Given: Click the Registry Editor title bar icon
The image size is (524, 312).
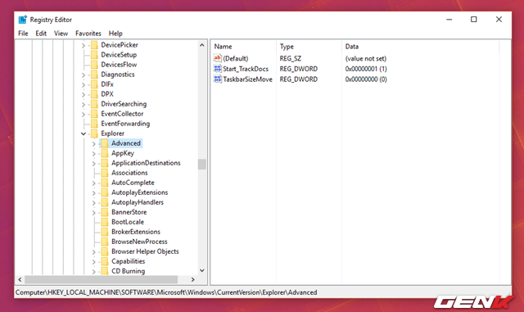Looking at the screenshot, I should pyautogui.click(x=22, y=20).
